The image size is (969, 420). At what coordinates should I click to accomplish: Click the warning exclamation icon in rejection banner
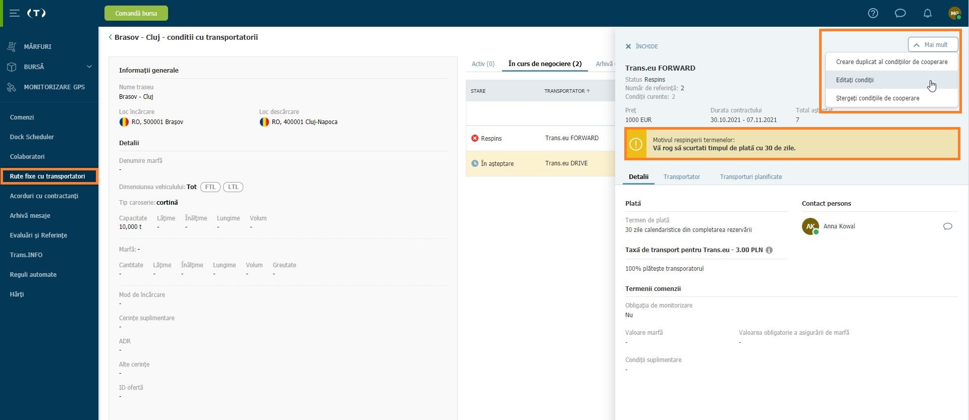pos(636,144)
